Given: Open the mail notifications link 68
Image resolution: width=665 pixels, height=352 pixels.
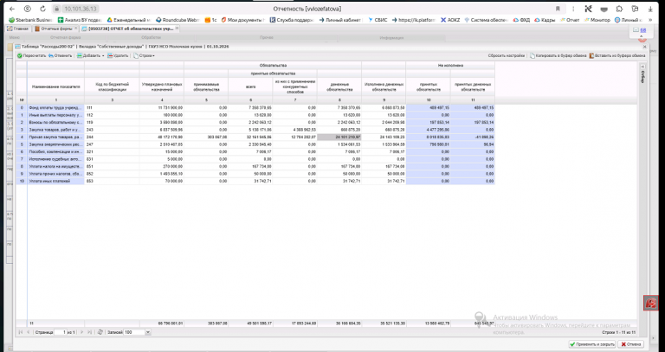Looking at the screenshot, I should (643, 30).
